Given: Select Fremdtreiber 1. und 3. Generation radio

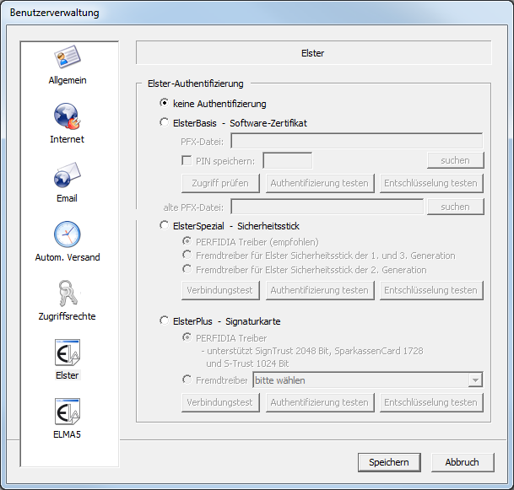Looking at the screenshot, I should (x=187, y=255).
